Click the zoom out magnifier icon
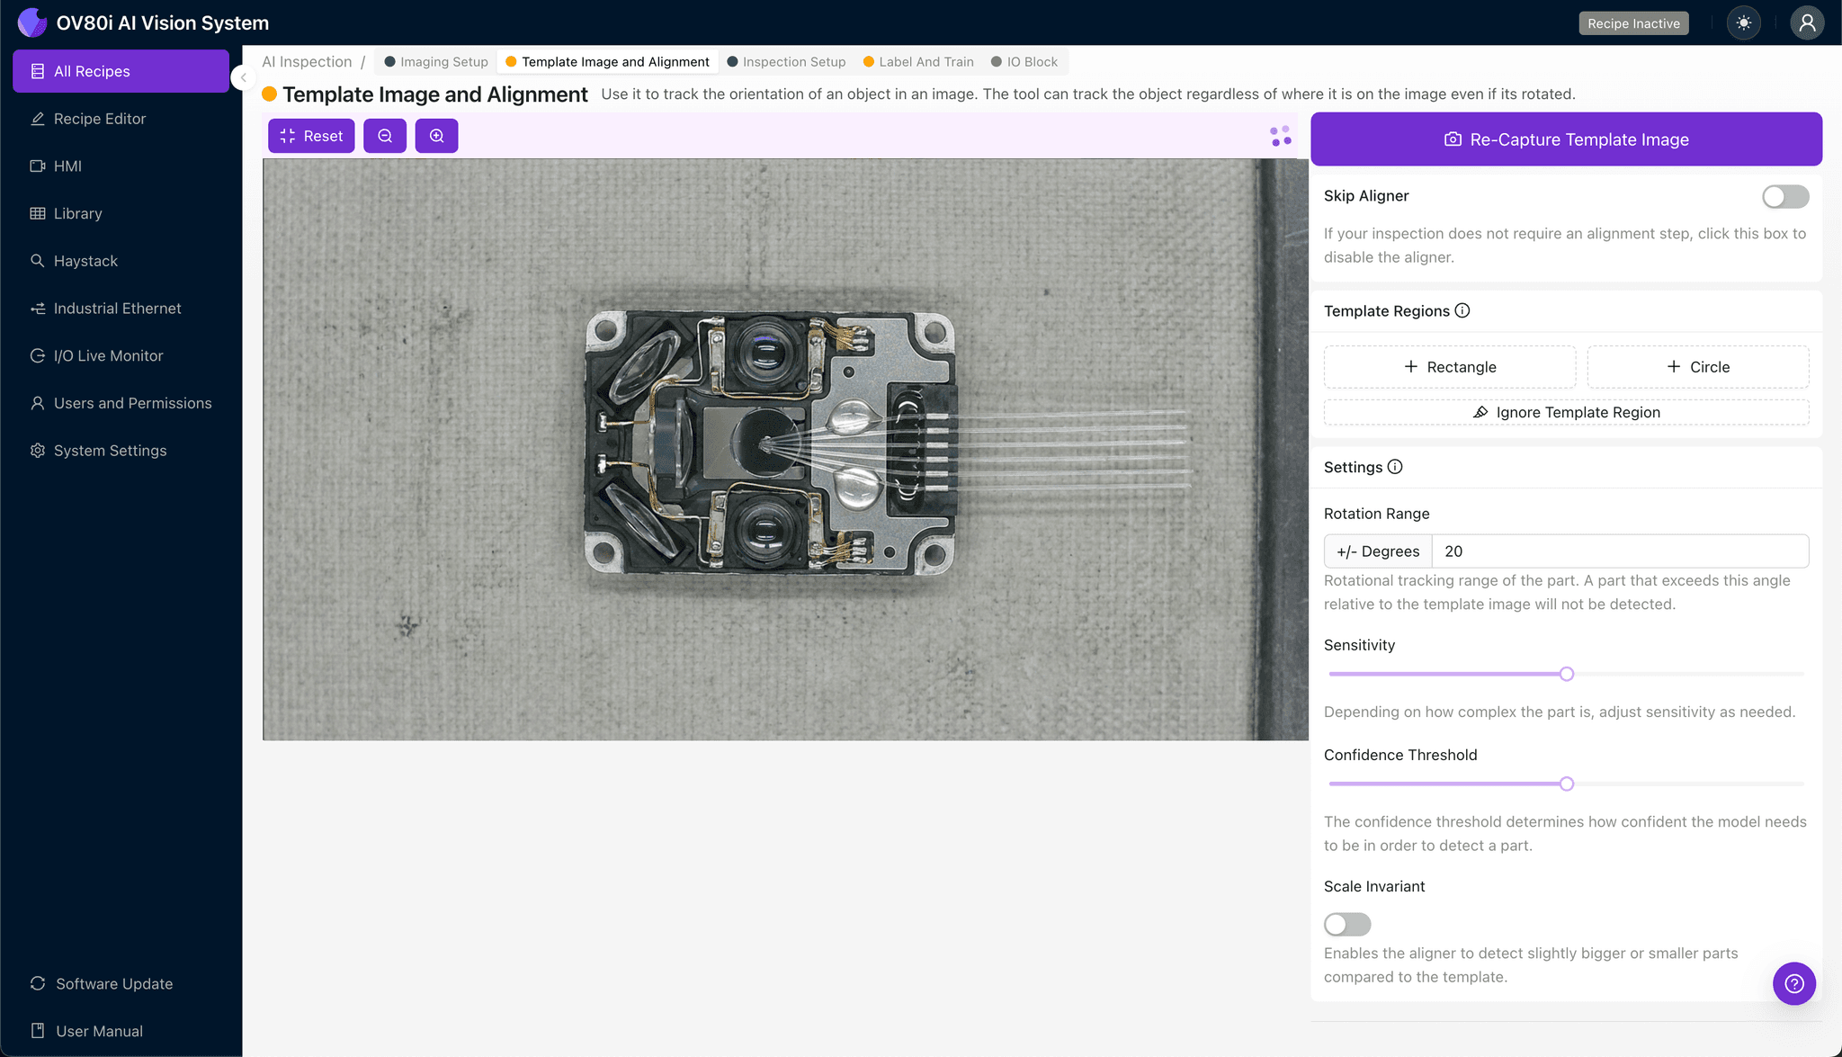The height and width of the screenshot is (1057, 1842). 385,136
